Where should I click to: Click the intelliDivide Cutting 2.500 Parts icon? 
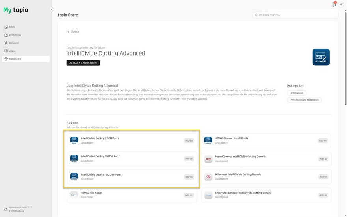[x=74, y=140]
